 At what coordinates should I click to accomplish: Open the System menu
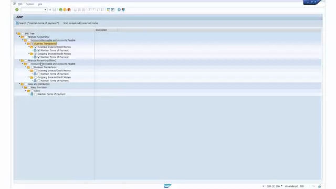30,4
